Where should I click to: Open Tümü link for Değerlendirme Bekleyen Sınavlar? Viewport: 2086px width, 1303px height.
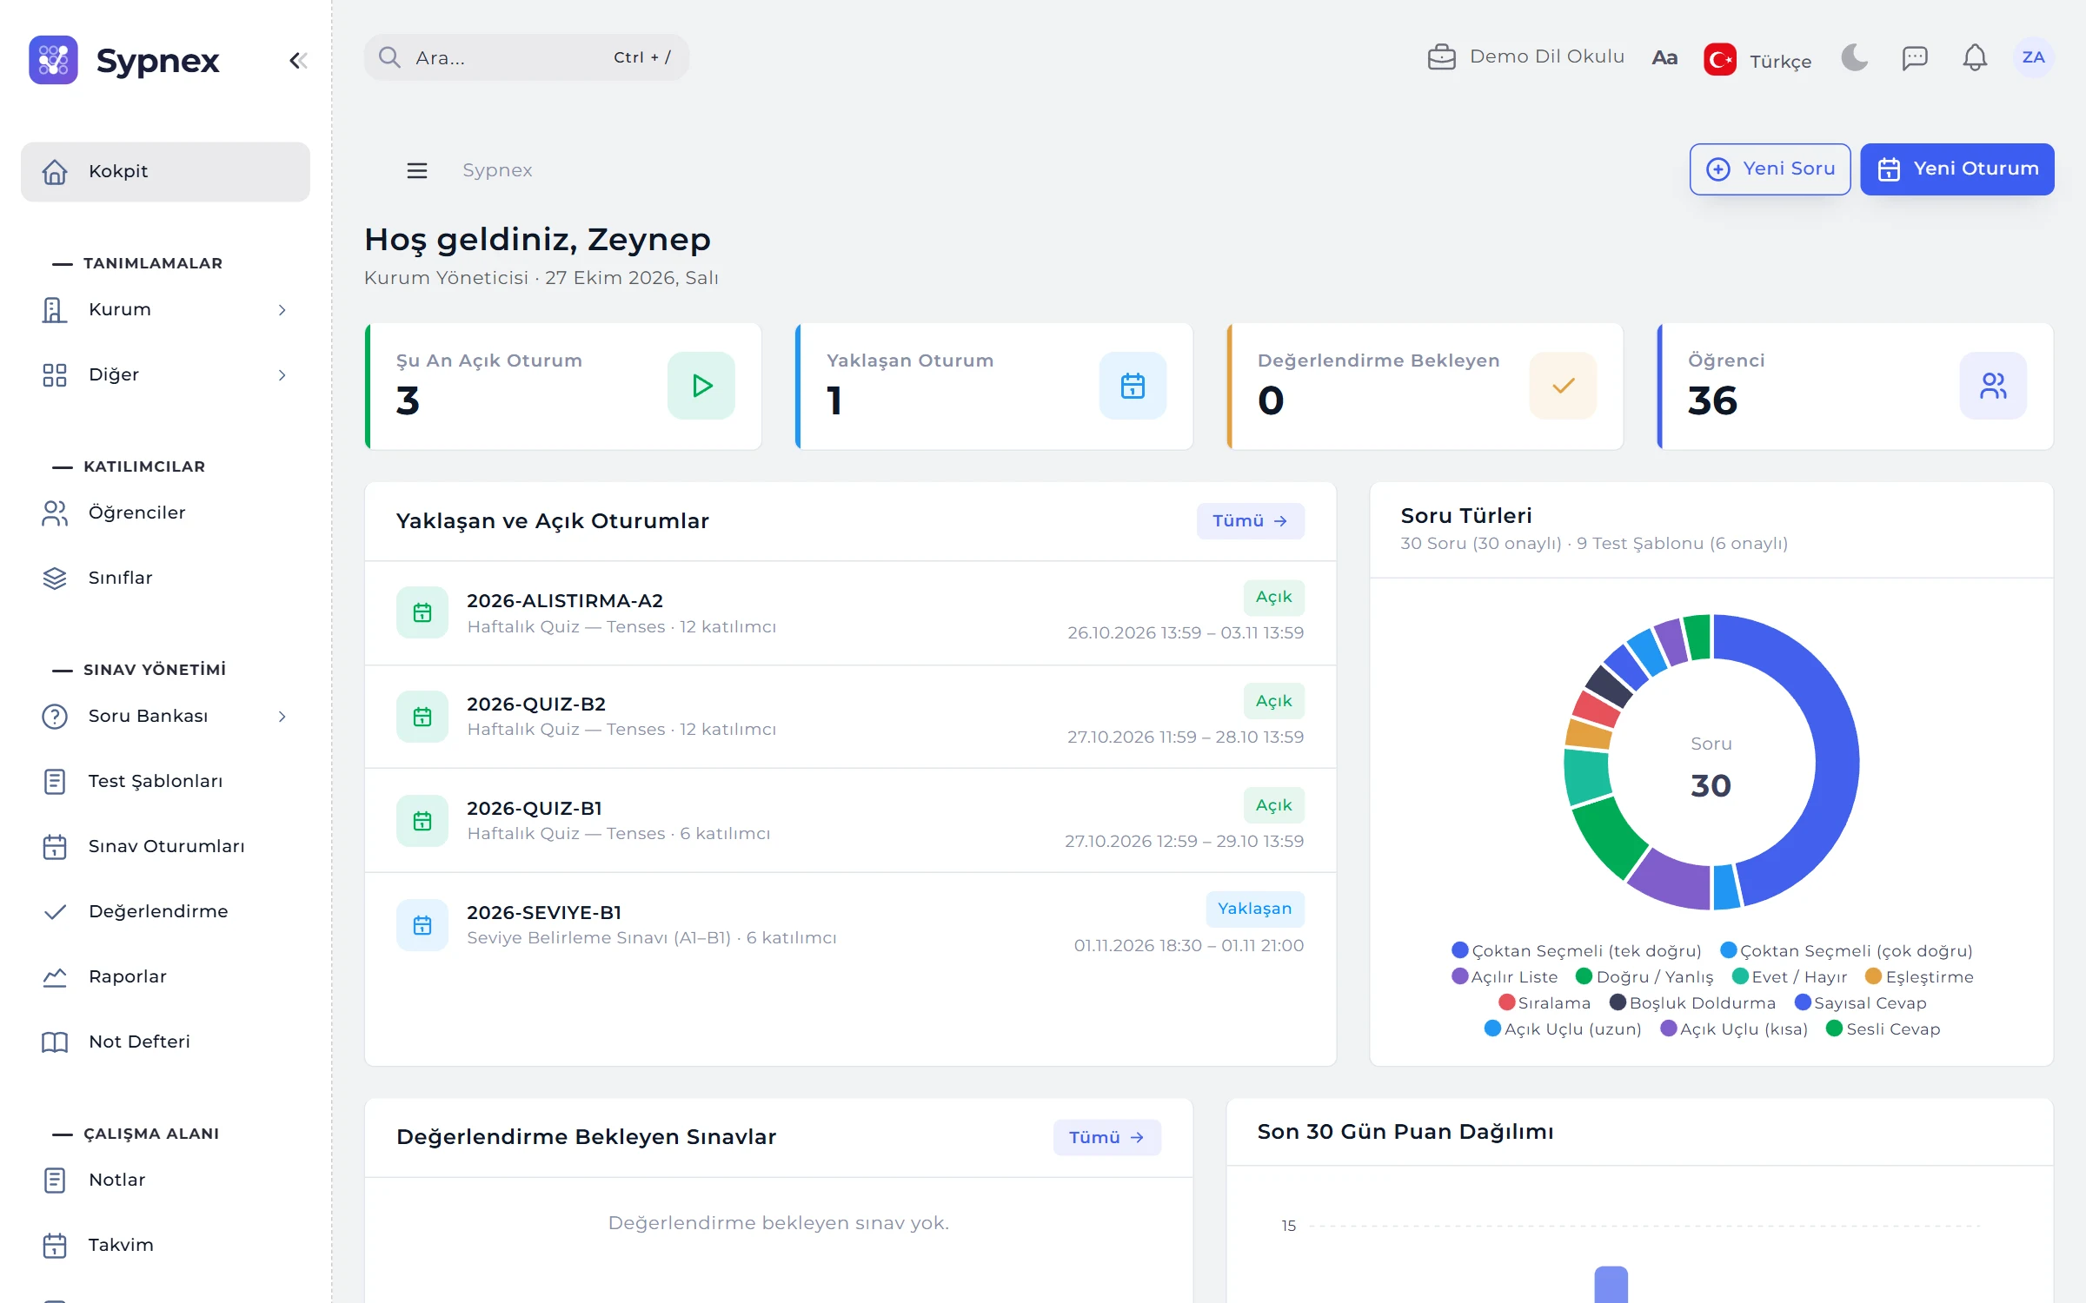(x=1106, y=1138)
